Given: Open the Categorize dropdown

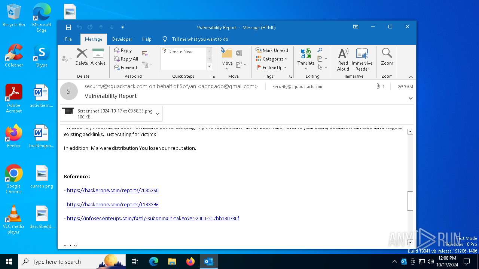Looking at the screenshot, I should coord(272,59).
